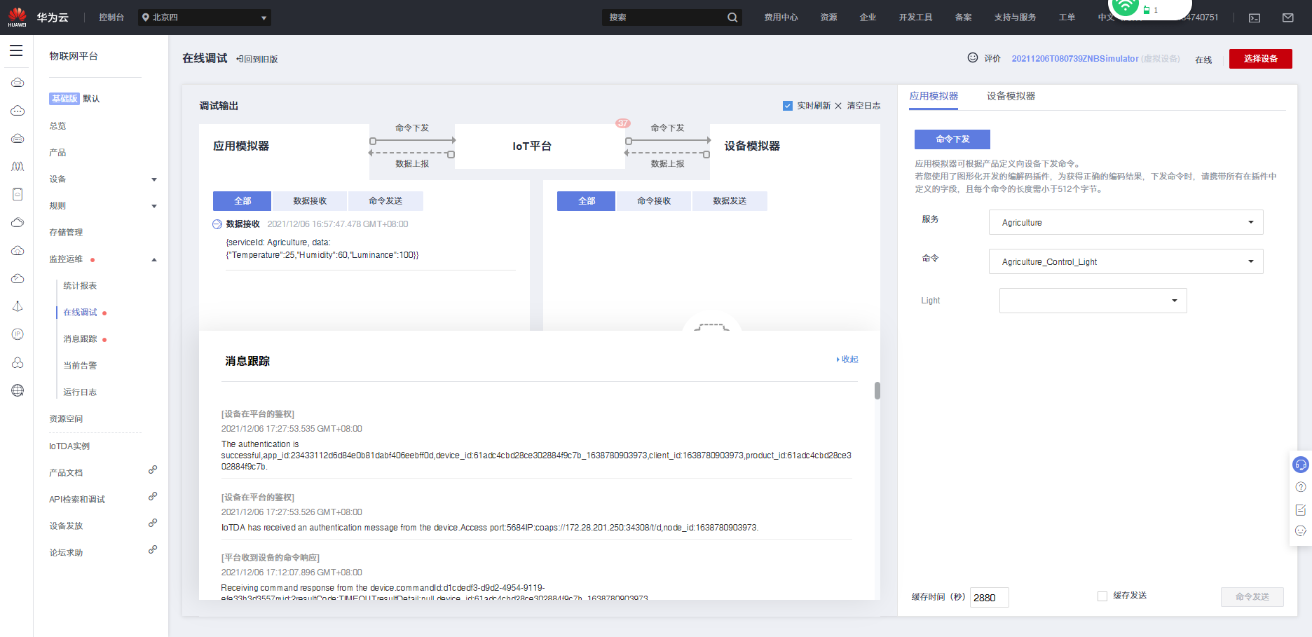
Task: Open the 服务 Agriculture dropdown
Action: pos(1126,222)
